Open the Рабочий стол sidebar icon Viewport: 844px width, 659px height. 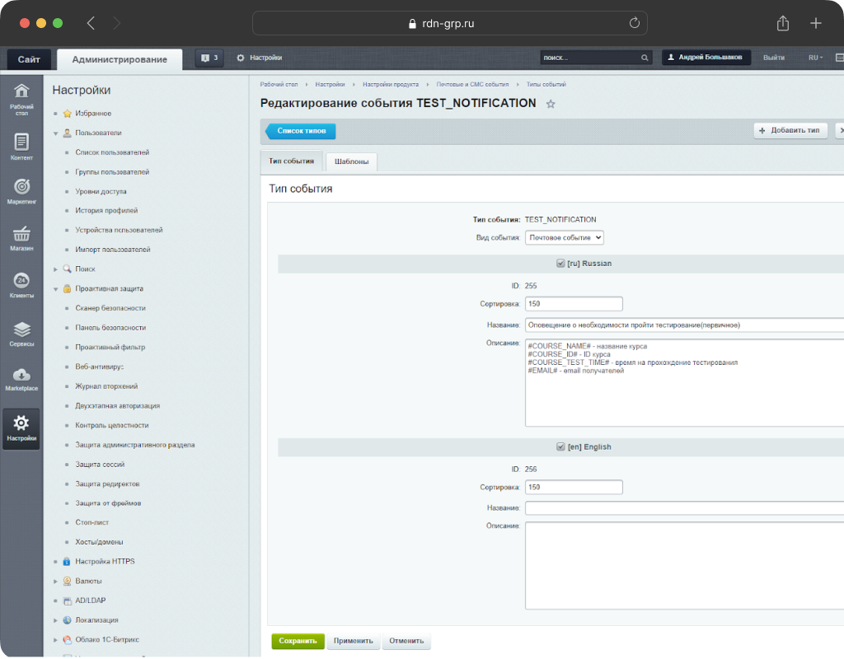(x=21, y=97)
